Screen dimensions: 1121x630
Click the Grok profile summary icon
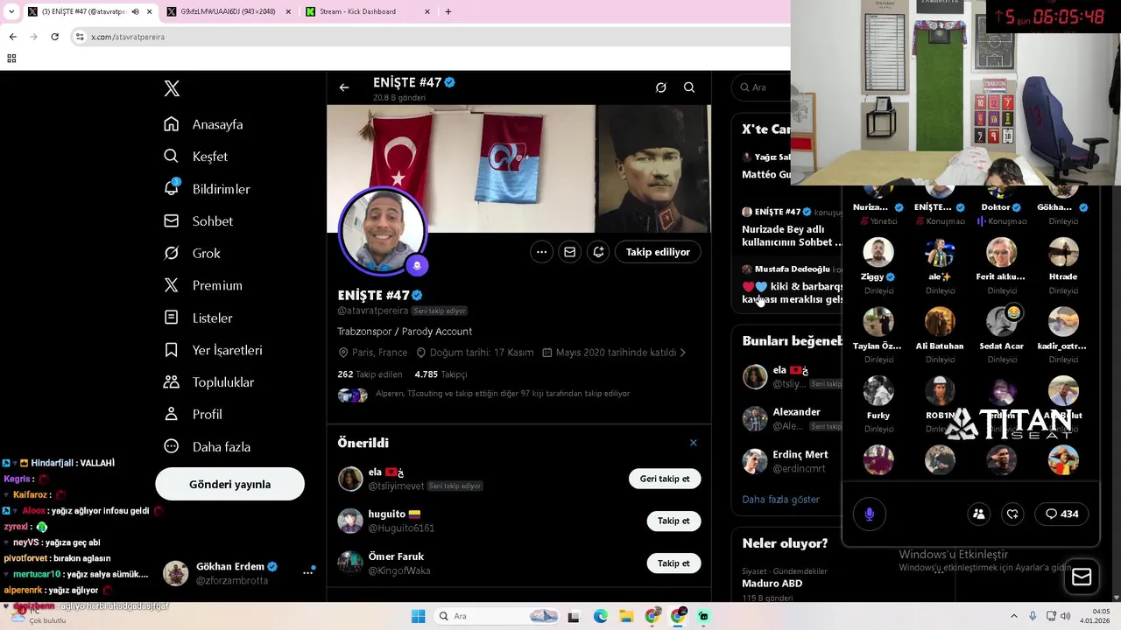coord(661,87)
